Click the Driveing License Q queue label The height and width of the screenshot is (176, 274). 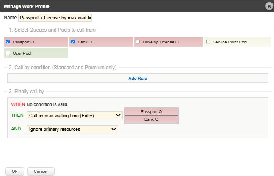[161, 42]
